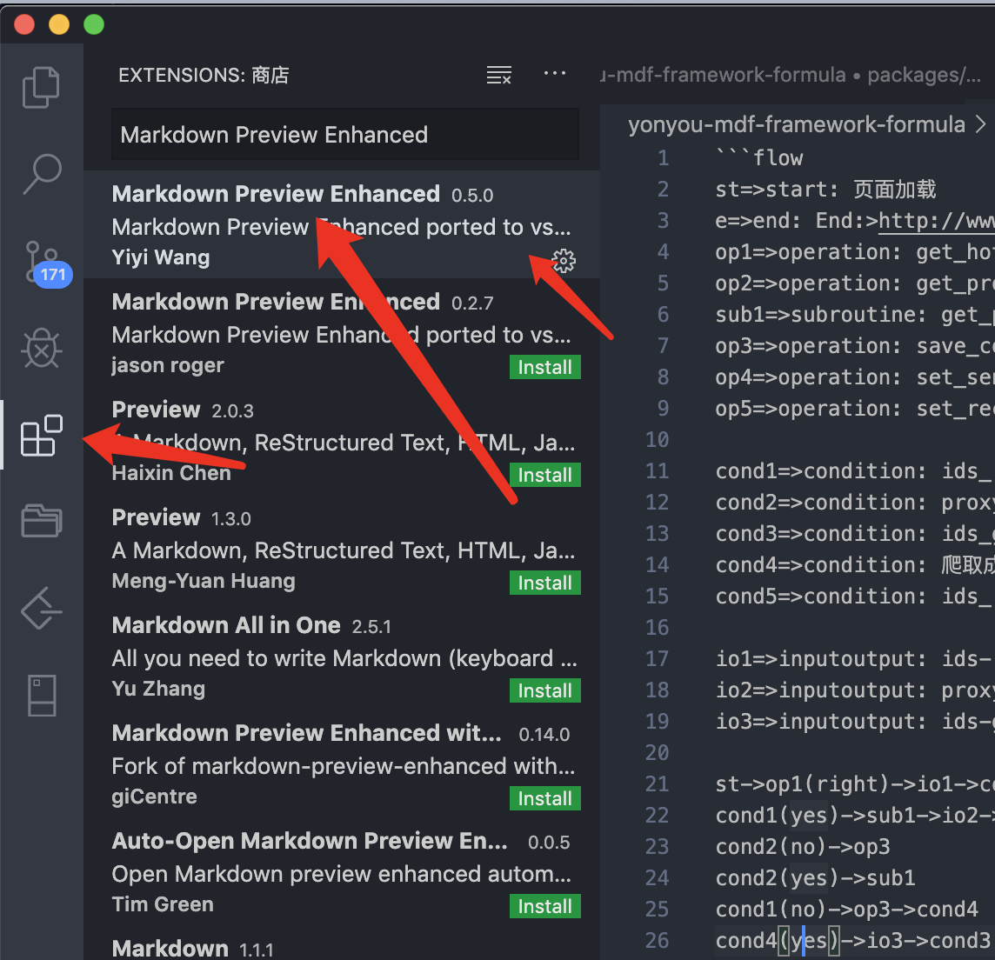This screenshot has height=960, width=995.
Task: Click author name Yu Zhang
Action: [x=158, y=689]
